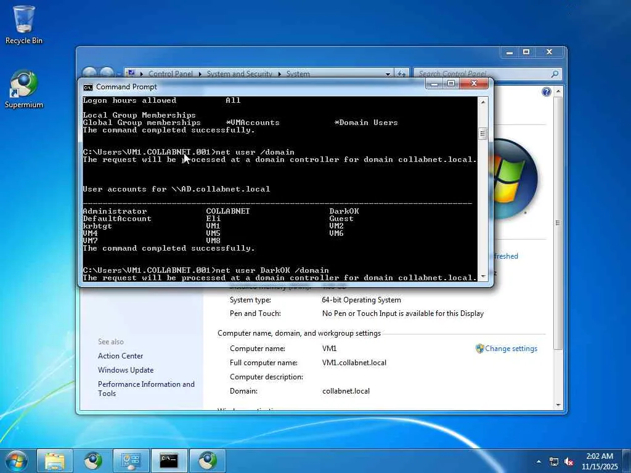The height and width of the screenshot is (473, 631).
Task: Click Guest account in list
Action: 341,219
